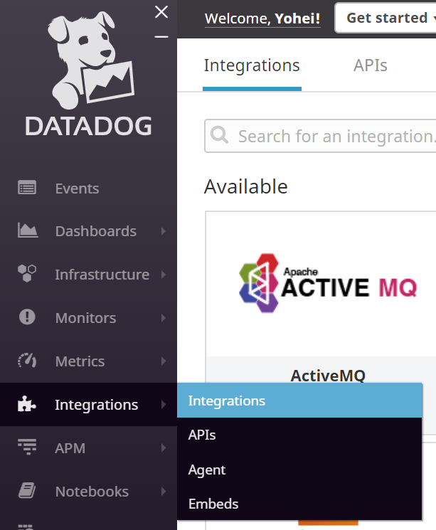
Task: Click the Monitors exclamation icon
Action: point(27,317)
